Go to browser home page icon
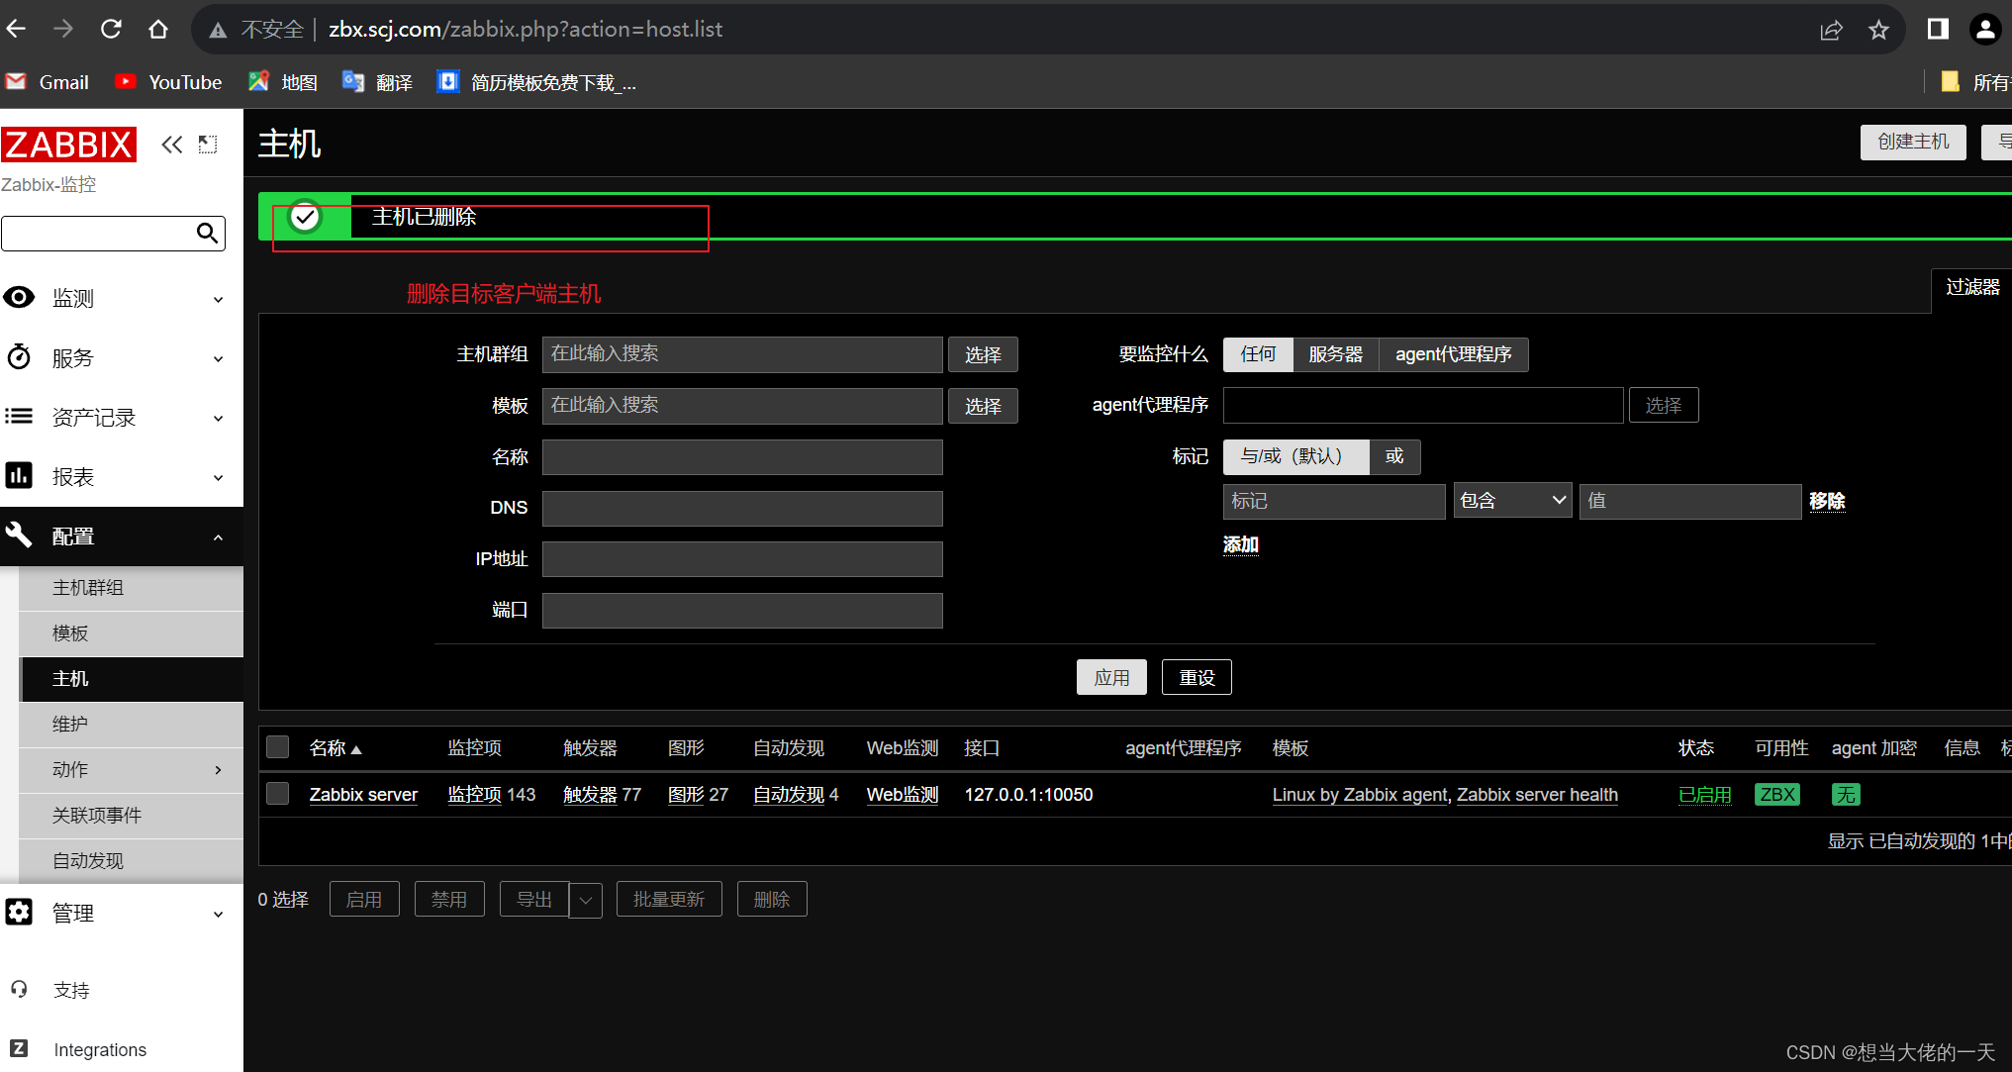 point(158,29)
